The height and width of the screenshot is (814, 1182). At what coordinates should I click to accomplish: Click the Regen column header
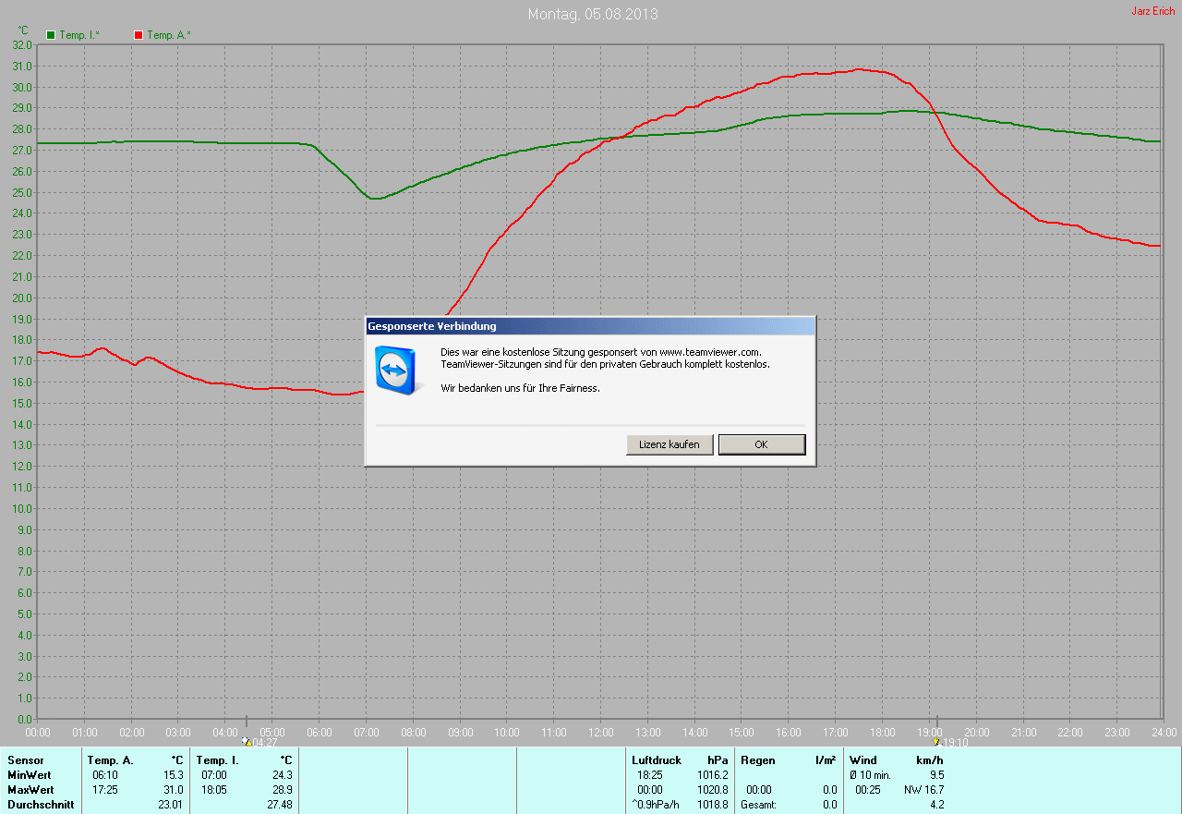point(757,760)
